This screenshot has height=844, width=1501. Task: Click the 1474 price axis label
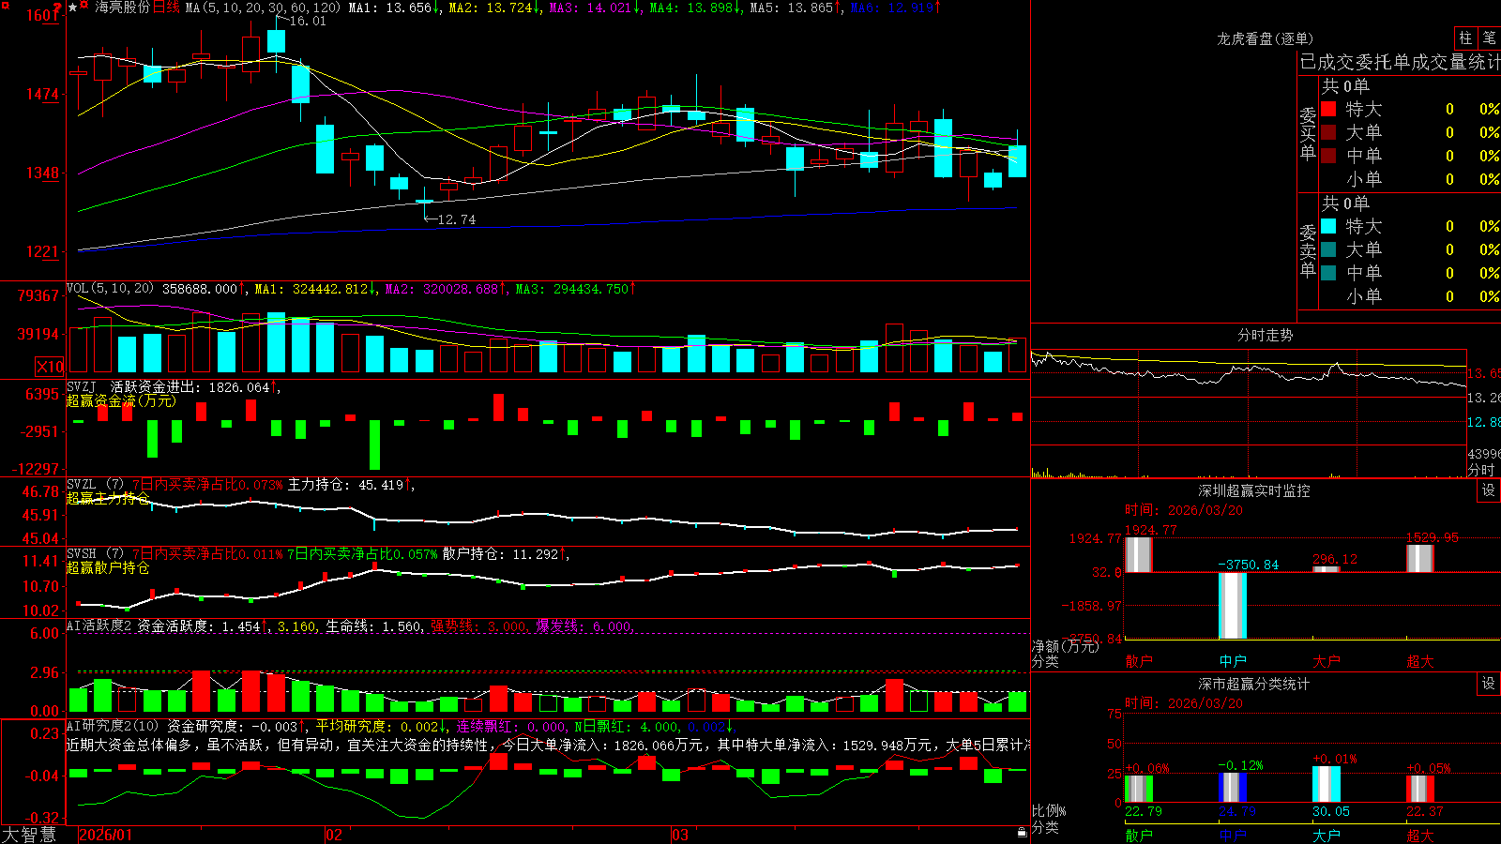pos(43,94)
